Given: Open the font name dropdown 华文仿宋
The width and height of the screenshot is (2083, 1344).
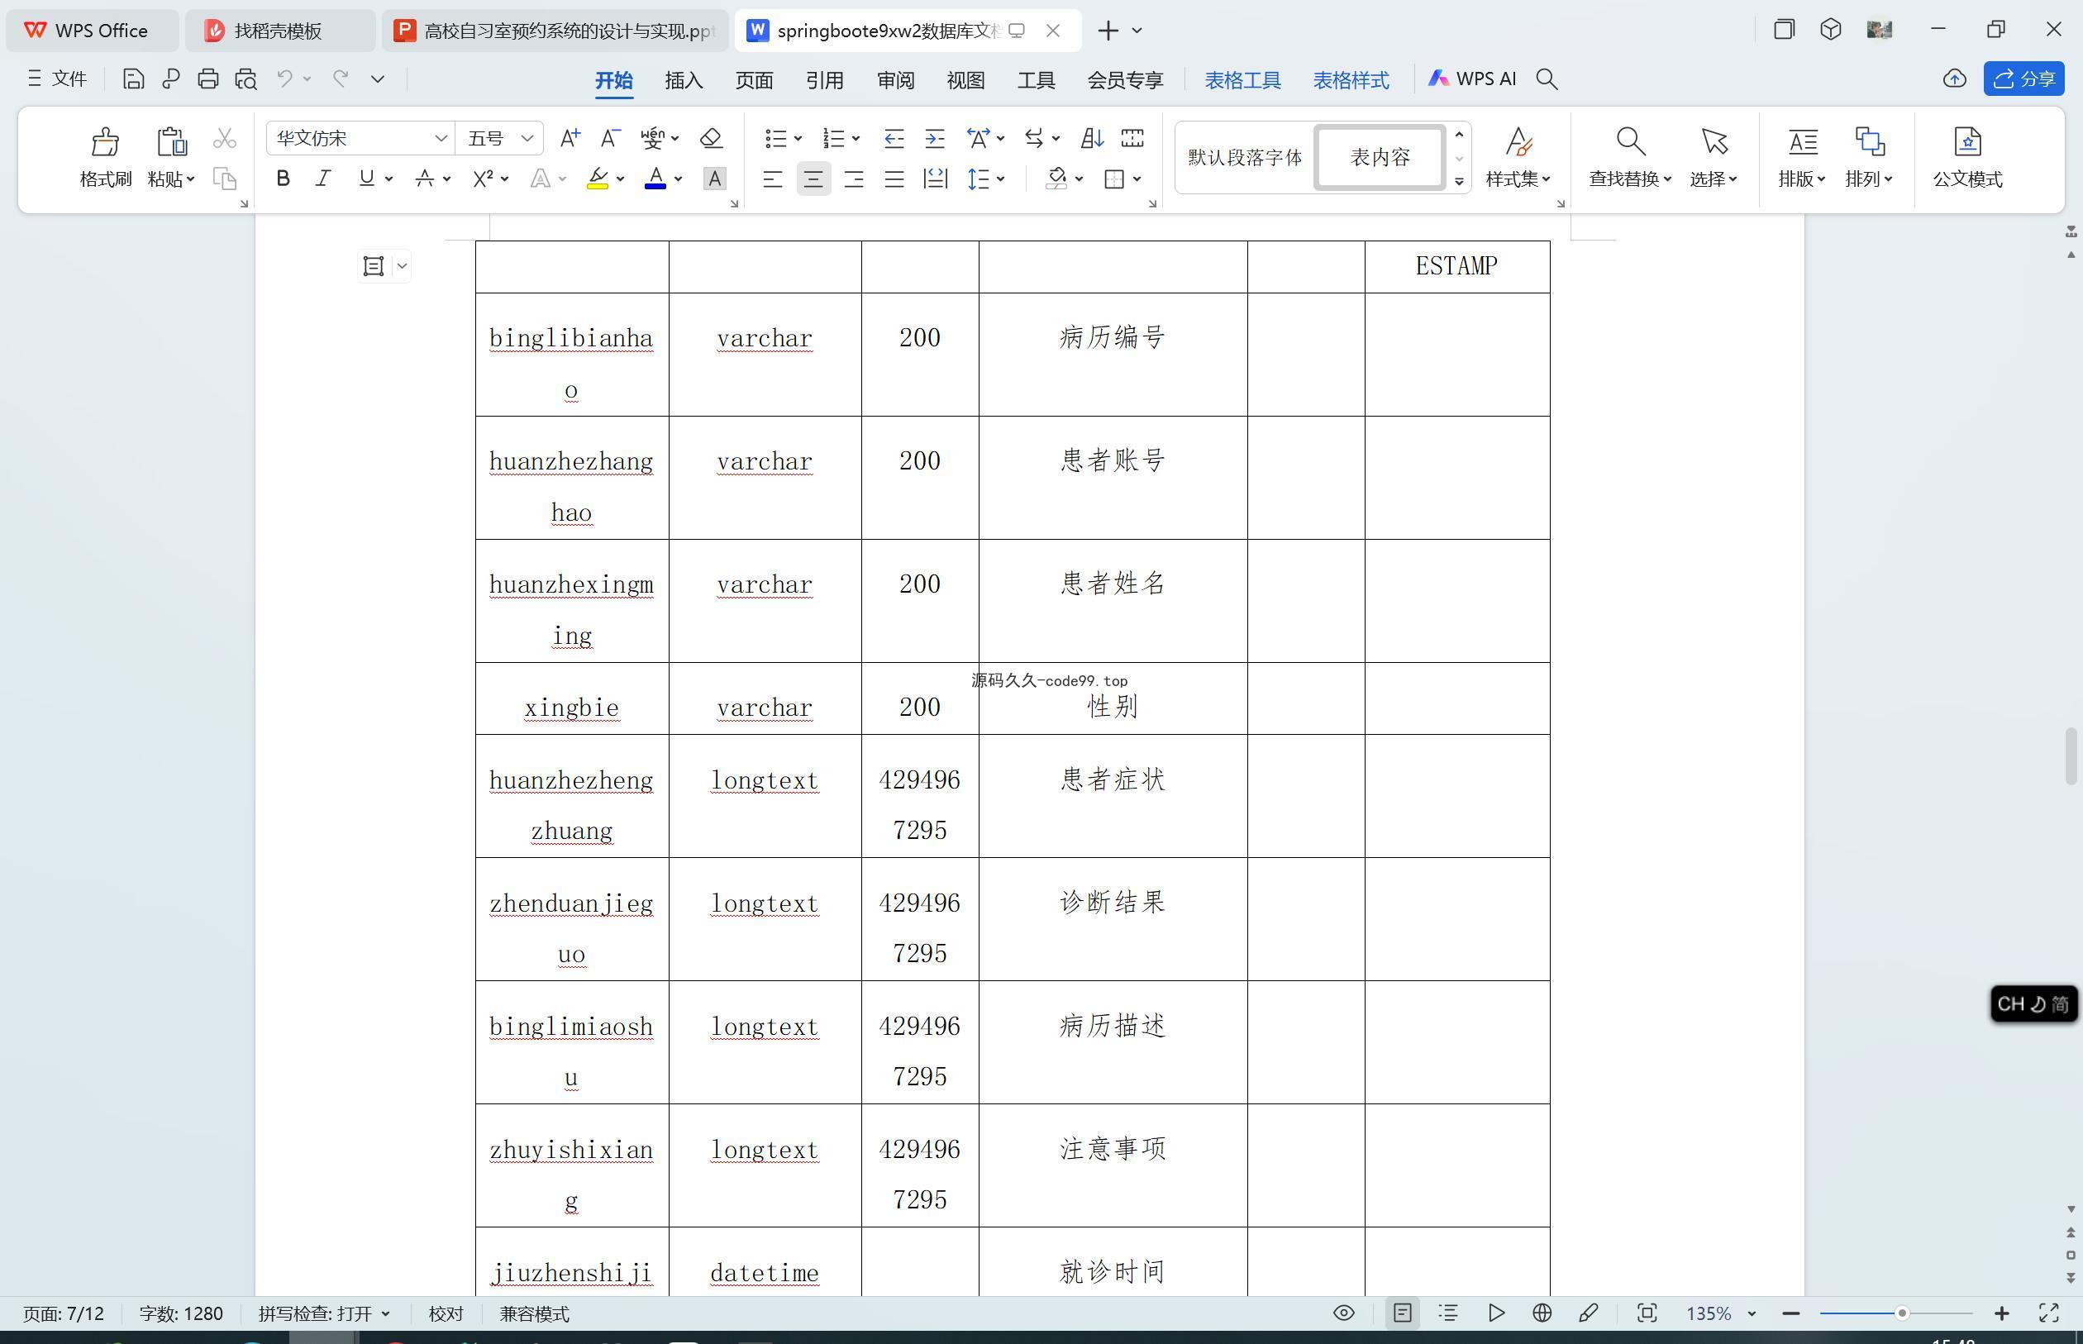Looking at the screenshot, I should coord(441,138).
